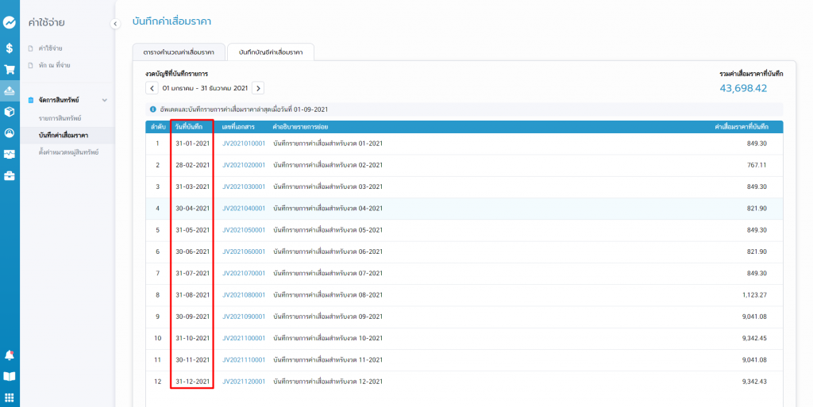The image size is (813, 407).
Task: Select the box inventory icon in sidebar
Action: coord(10,112)
